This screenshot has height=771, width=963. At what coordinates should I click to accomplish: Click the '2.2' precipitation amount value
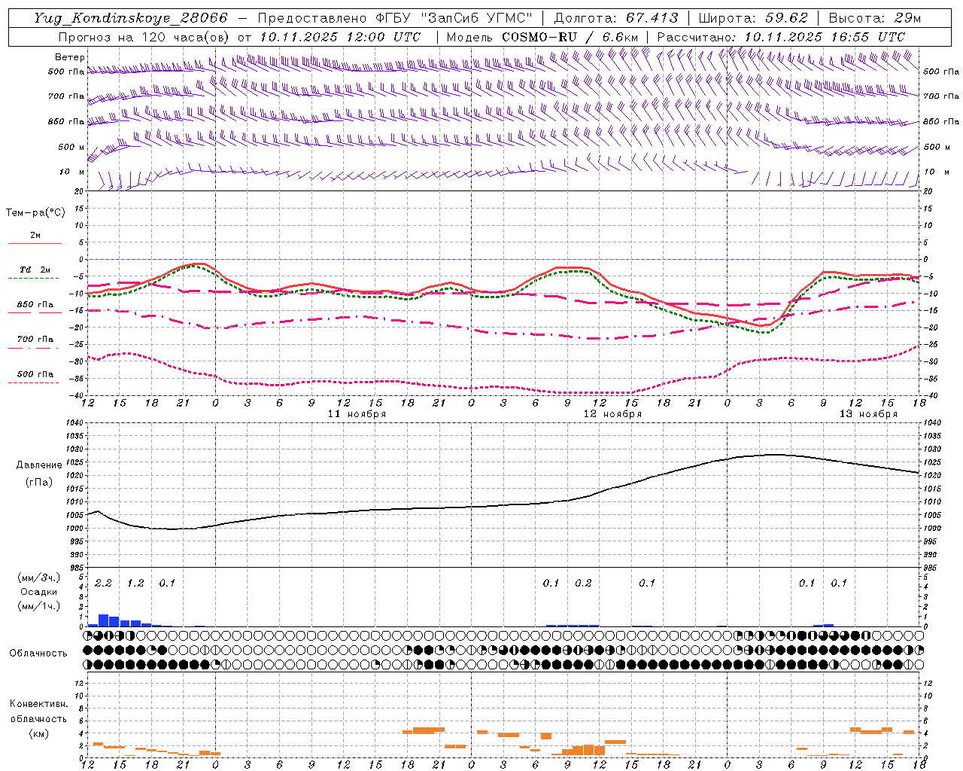tap(103, 584)
